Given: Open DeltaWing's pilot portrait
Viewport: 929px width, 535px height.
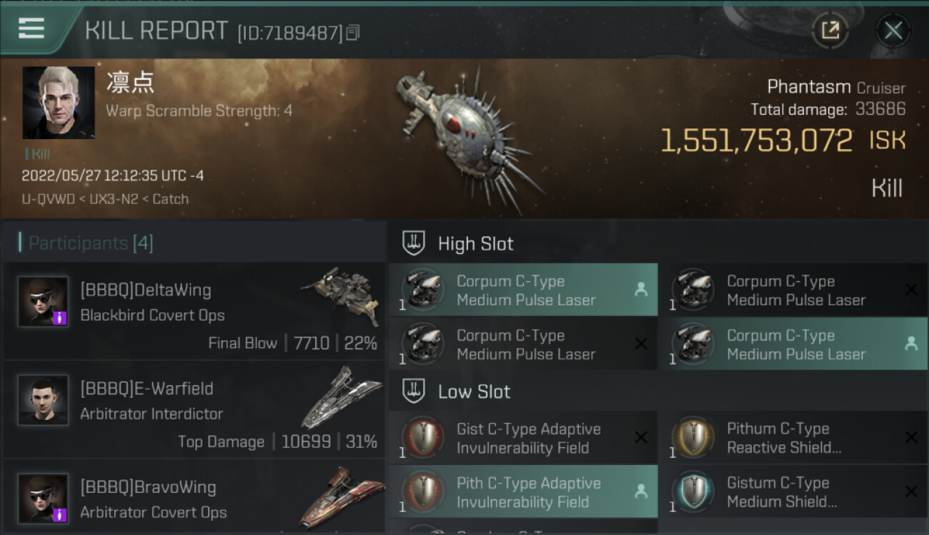Looking at the screenshot, I should 44,302.
